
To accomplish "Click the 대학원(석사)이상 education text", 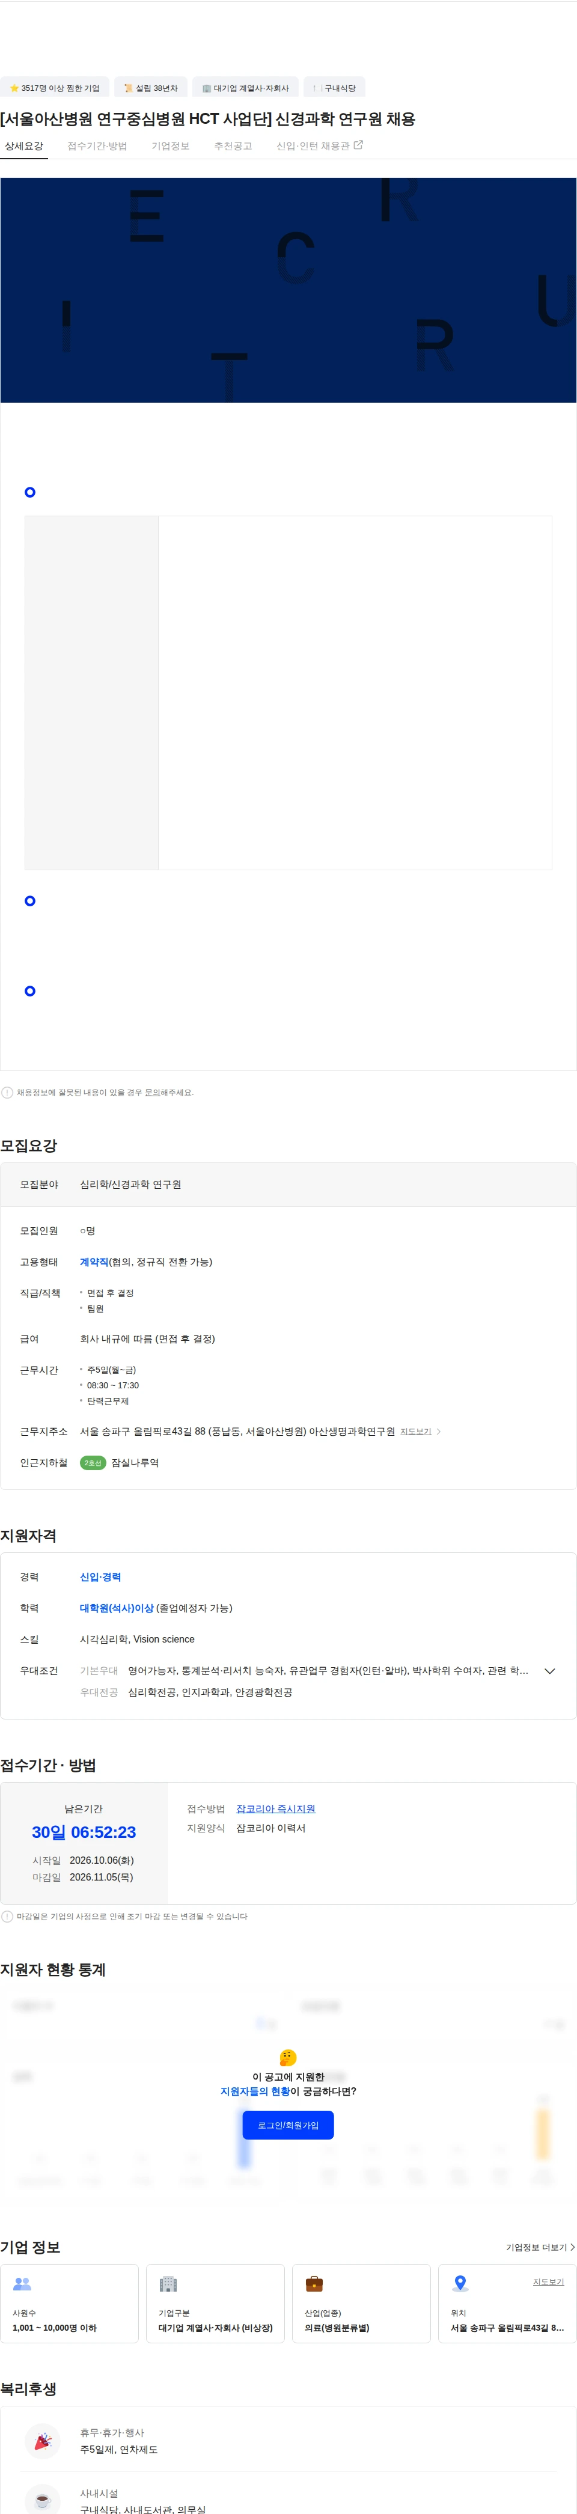I will click(x=117, y=1608).
